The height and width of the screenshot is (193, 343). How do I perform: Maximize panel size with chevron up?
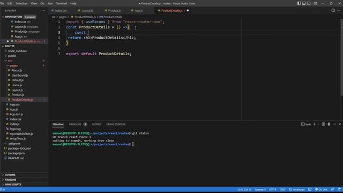coord(334,124)
